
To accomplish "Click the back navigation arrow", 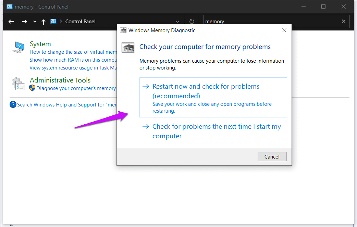I will 11,22.
